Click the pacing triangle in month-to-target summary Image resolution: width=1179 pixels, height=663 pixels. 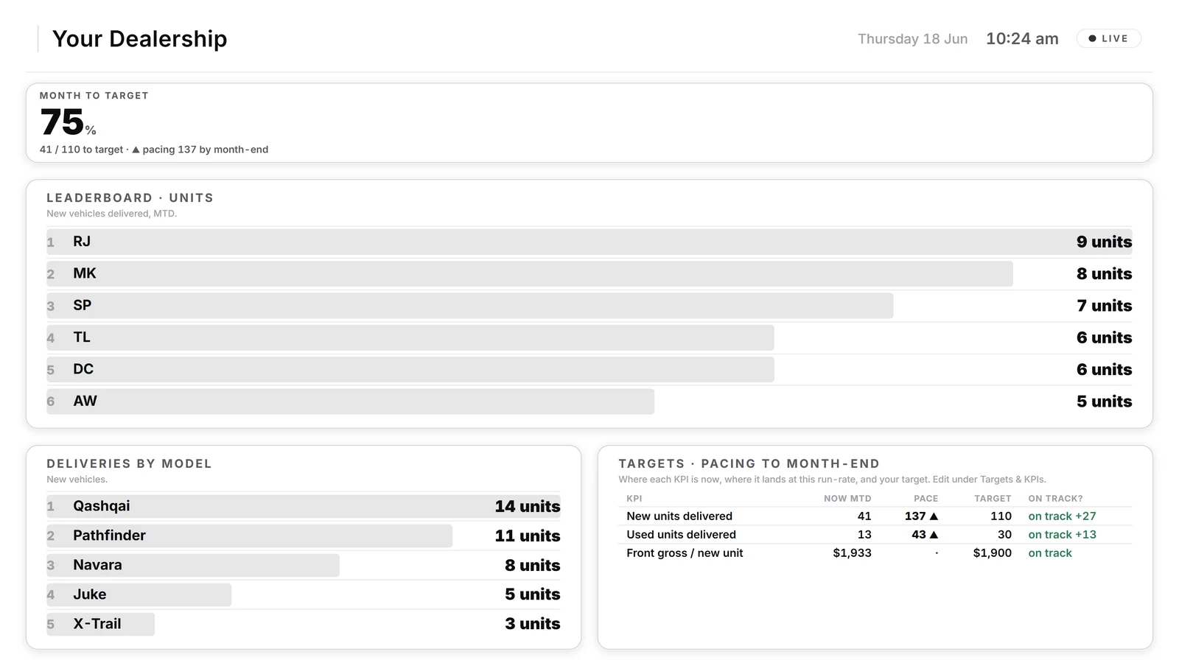pos(136,150)
